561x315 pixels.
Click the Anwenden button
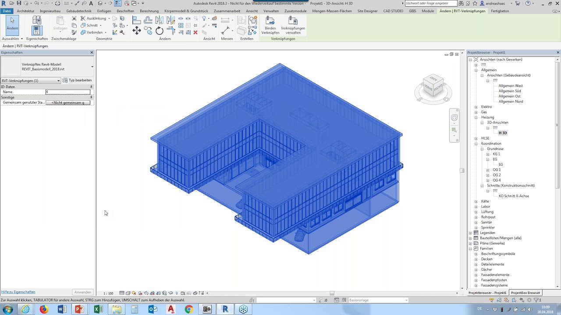pyautogui.click(x=82, y=292)
